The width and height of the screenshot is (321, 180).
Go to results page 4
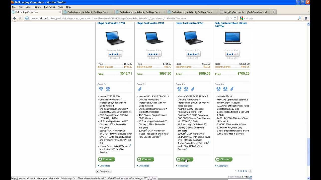(x=243, y=171)
